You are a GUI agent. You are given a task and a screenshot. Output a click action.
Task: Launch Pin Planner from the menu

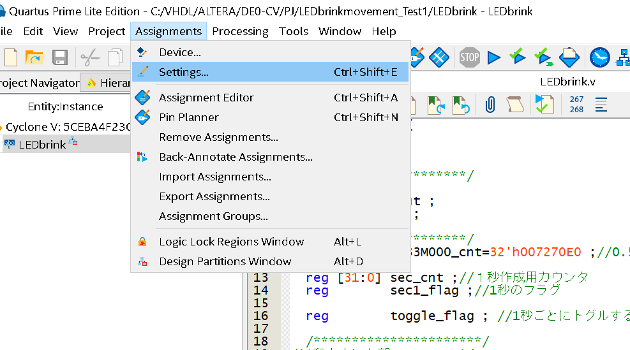pos(270,117)
